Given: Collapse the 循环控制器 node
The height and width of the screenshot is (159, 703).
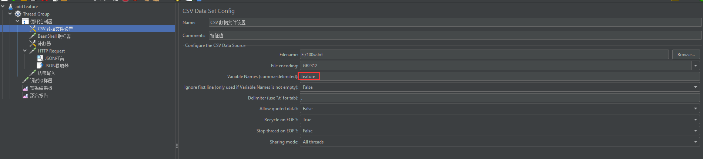Looking at the screenshot, I should [17, 21].
